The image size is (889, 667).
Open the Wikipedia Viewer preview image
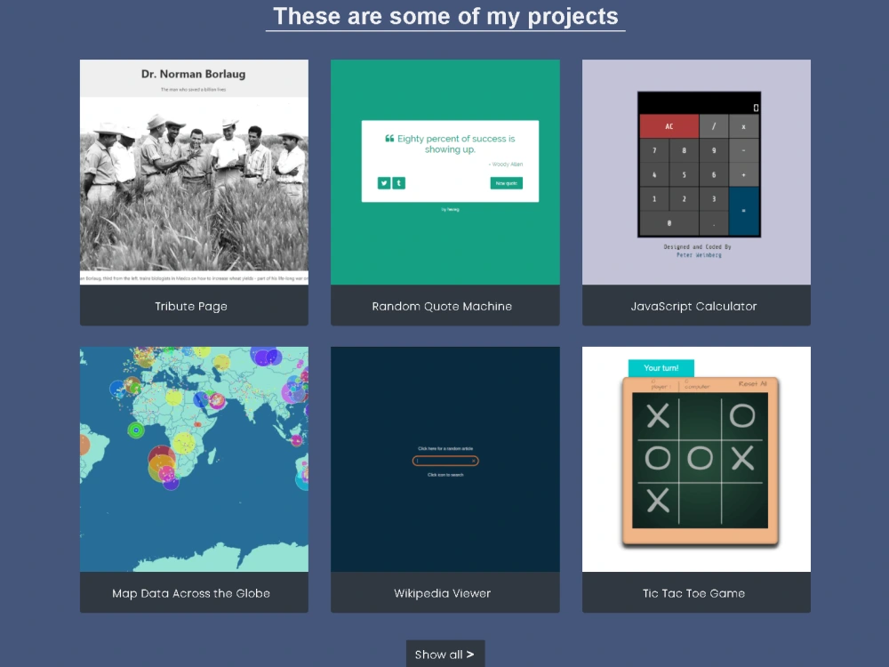[445, 459]
